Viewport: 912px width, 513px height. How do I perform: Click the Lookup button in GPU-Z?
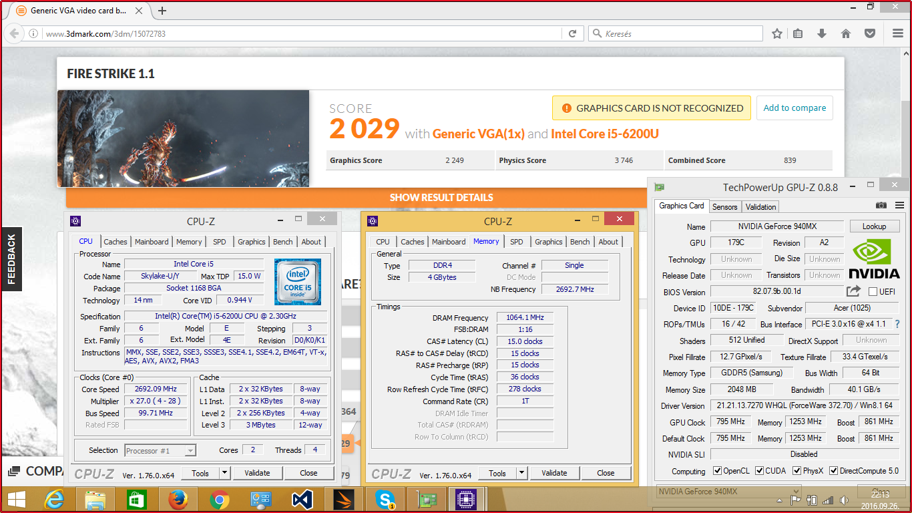tap(874, 226)
